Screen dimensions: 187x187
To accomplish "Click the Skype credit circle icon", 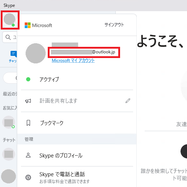I will 28,177.
